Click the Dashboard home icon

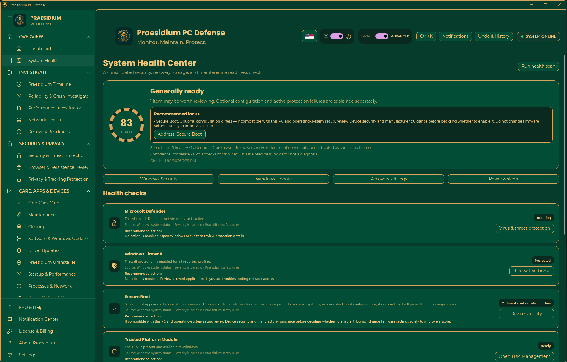pos(19,49)
